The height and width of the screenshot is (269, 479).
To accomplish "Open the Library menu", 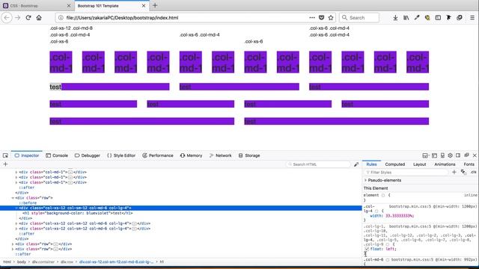I will click(406, 18).
